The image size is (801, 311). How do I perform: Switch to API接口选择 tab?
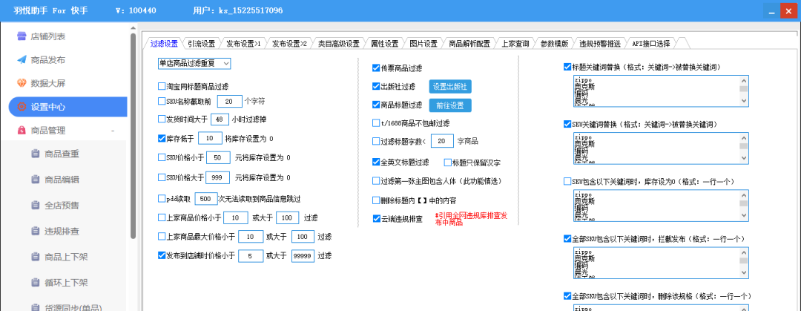650,44
